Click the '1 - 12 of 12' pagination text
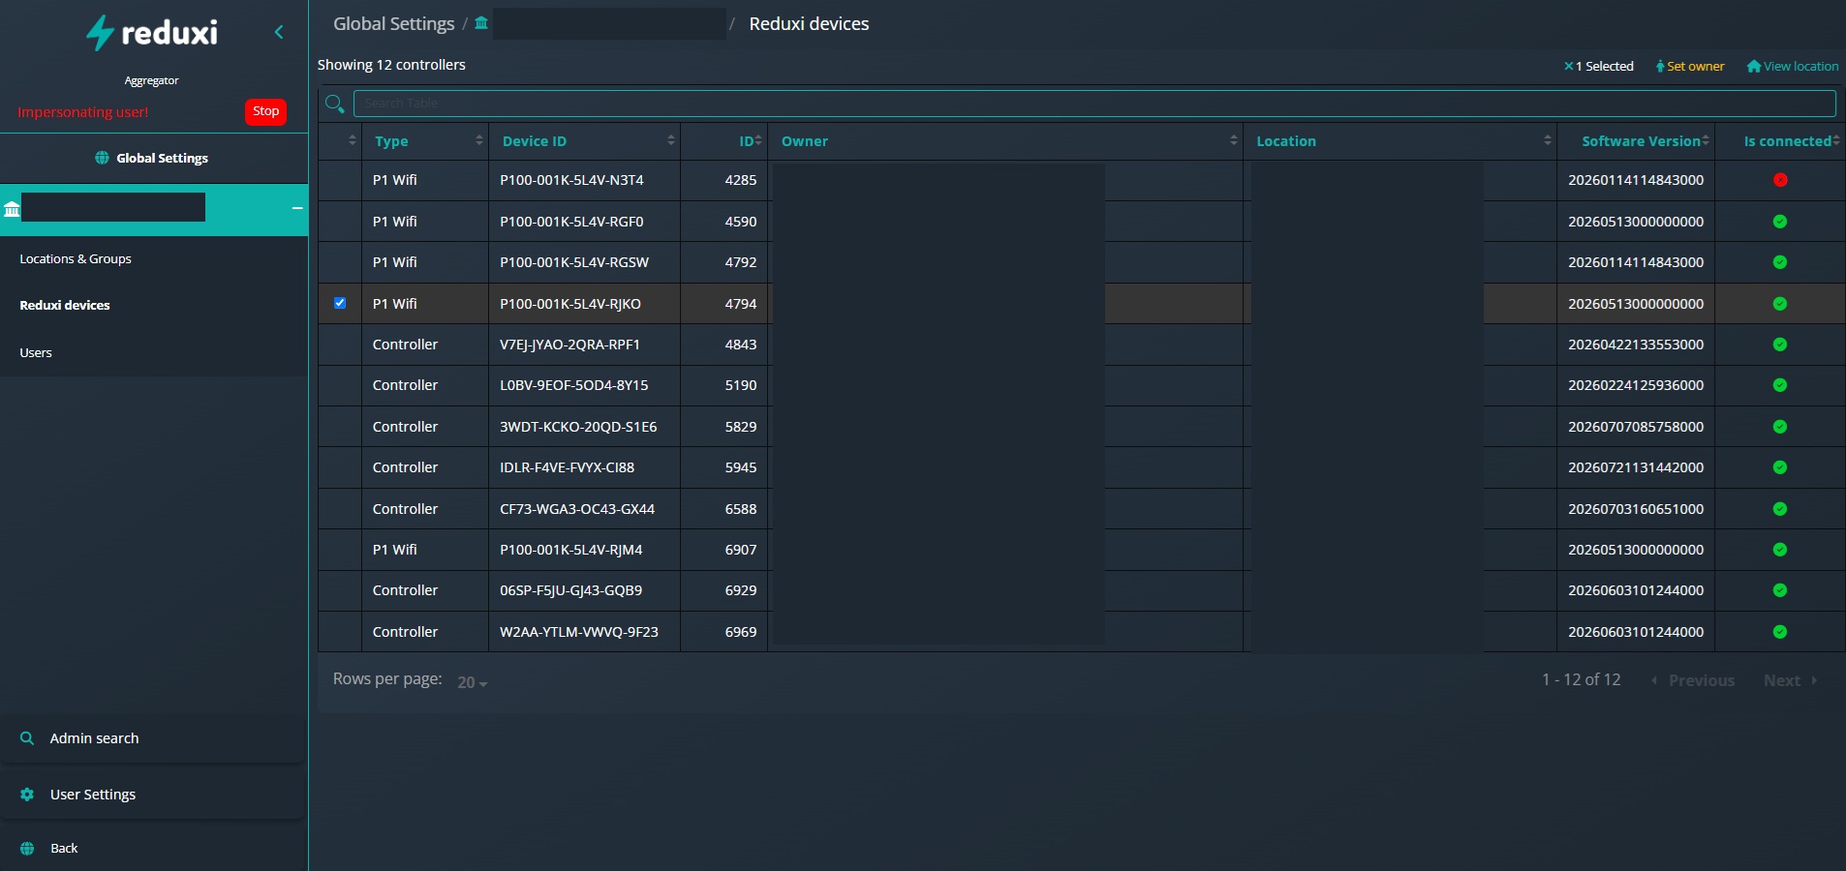 [1581, 679]
